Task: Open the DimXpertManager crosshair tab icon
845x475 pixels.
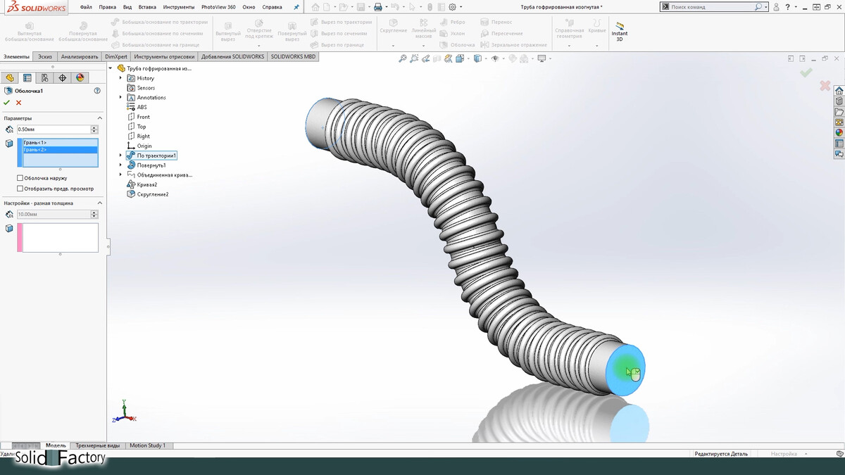Action: coord(62,78)
